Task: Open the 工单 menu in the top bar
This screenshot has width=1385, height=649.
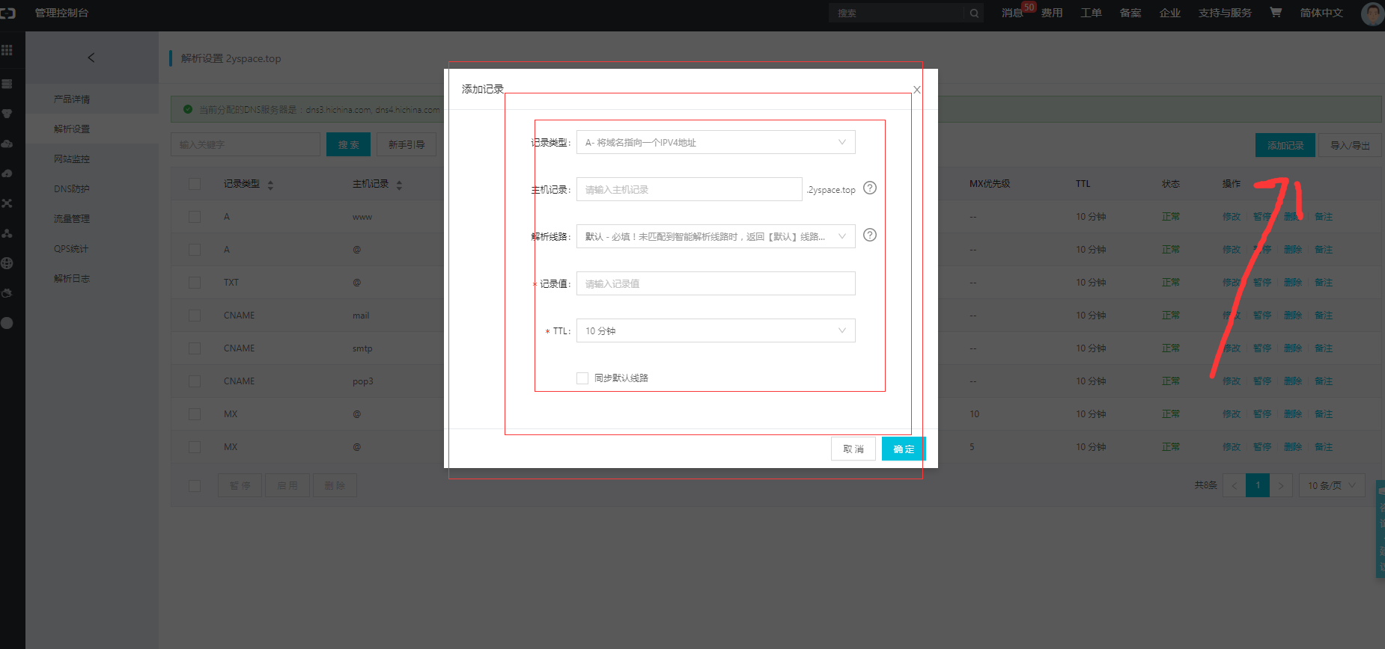Action: tap(1091, 13)
